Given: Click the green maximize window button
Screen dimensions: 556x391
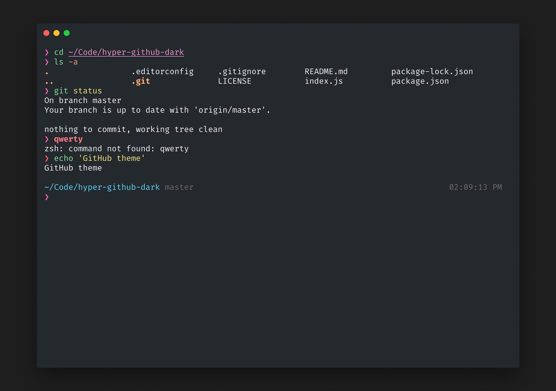Looking at the screenshot, I should coord(67,33).
